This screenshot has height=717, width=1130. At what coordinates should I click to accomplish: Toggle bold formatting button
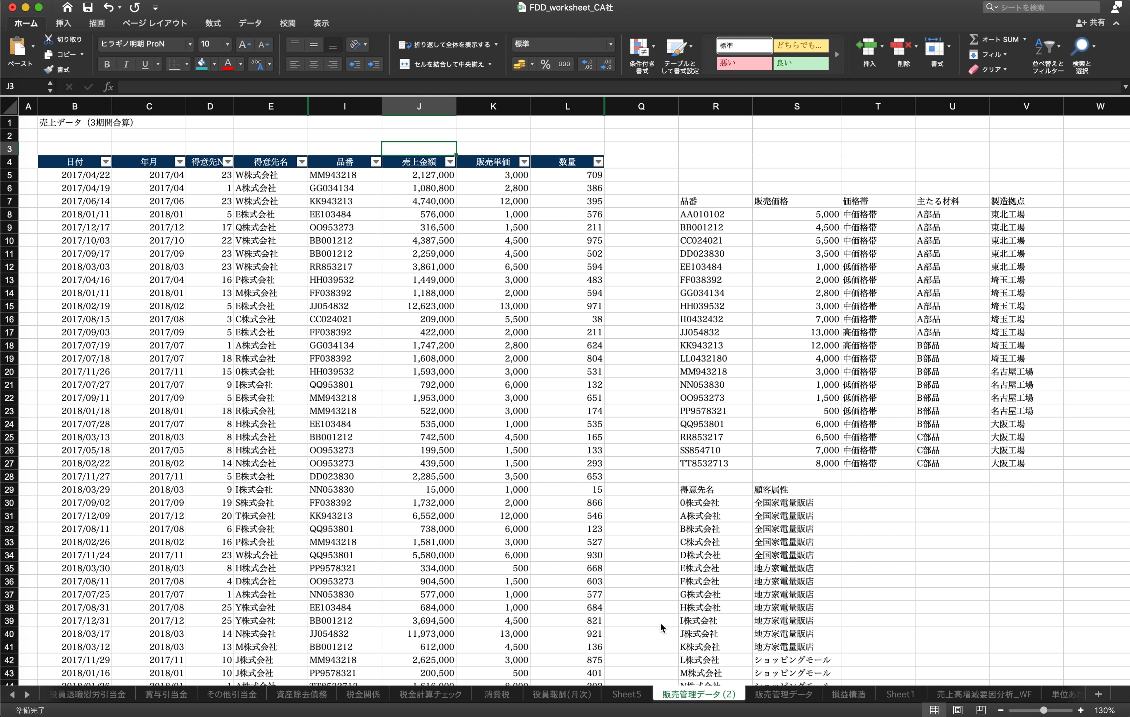pyautogui.click(x=107, y=64)
